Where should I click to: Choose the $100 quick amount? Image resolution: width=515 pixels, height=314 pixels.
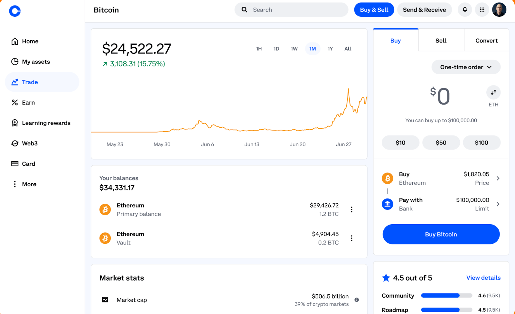click(x=482, y=143)
